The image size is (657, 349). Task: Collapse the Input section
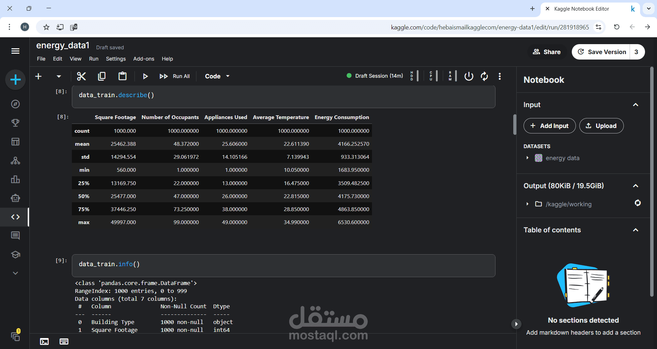tap(635, 105)
